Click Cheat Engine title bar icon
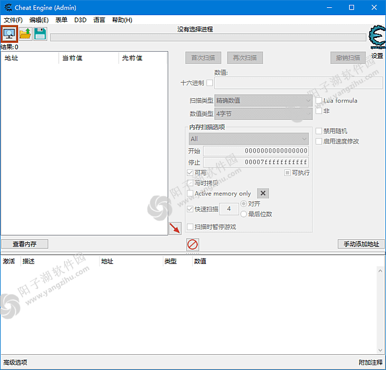Screen dimensions: 386x370 coord(8,7)
